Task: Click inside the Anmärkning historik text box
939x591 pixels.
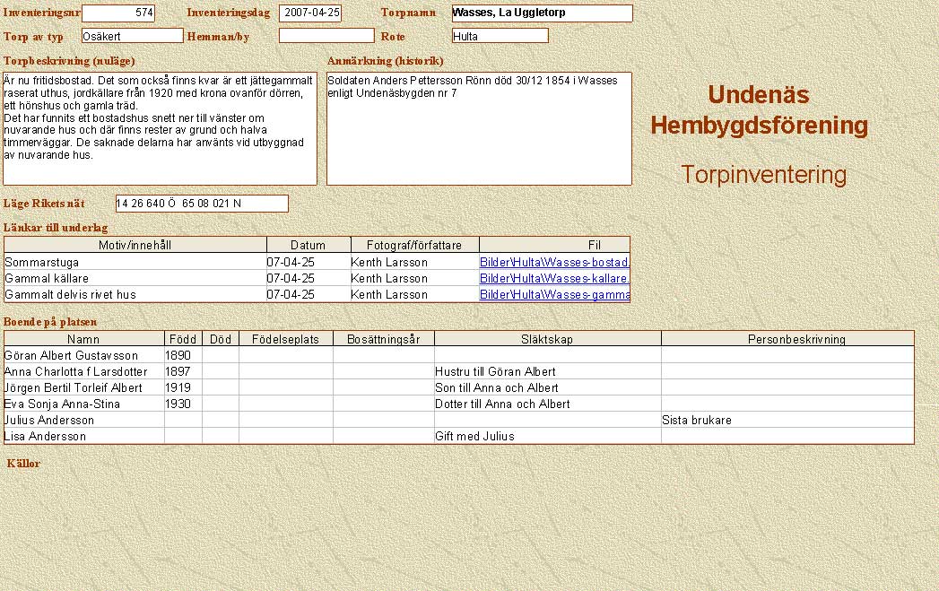Action: coord(479,128)
